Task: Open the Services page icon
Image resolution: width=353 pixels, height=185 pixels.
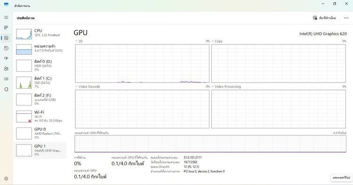Action: (x=6, y=89)
